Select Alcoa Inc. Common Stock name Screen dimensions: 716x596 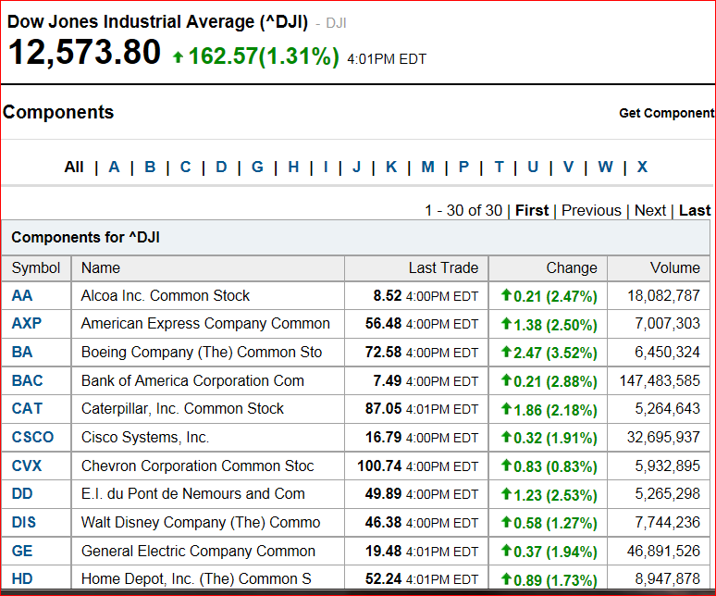(x=166, y=295)
